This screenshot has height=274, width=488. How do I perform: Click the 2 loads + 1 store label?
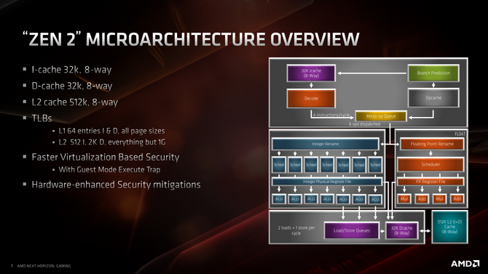click(296, 230)
